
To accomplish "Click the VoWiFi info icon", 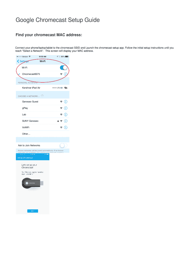I will click(66, 127).
